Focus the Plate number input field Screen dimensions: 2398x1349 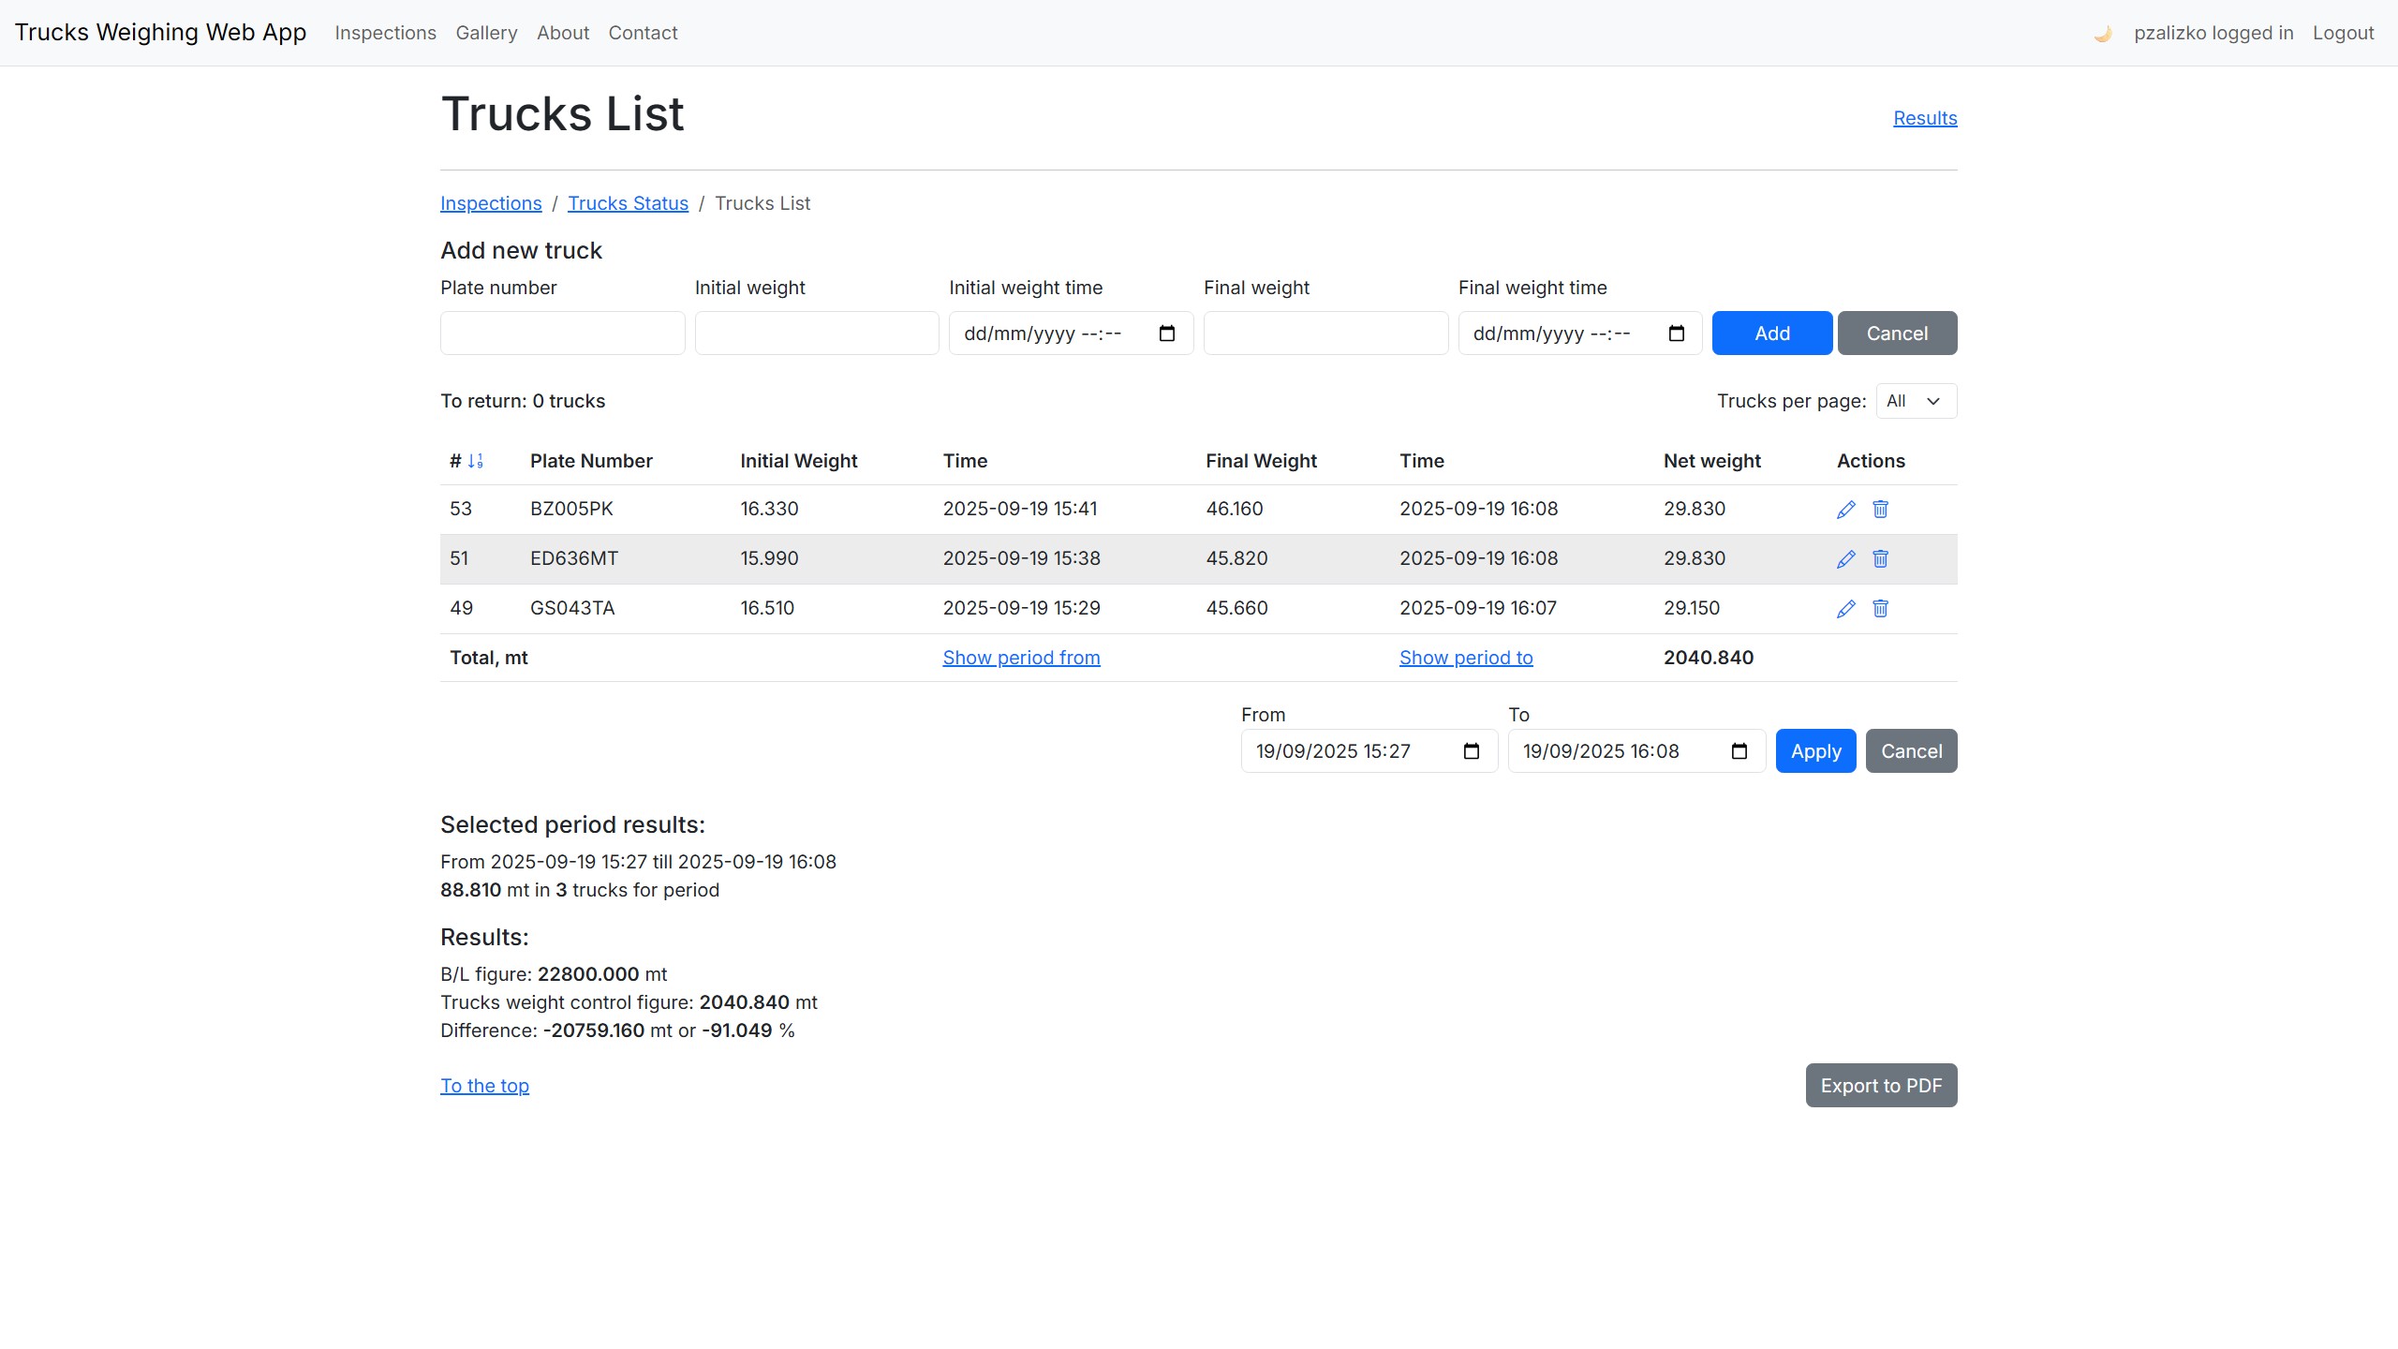[562, 334]
